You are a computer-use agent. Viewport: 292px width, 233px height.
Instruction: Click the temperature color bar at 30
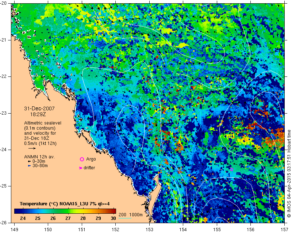(x=114, y=211)
